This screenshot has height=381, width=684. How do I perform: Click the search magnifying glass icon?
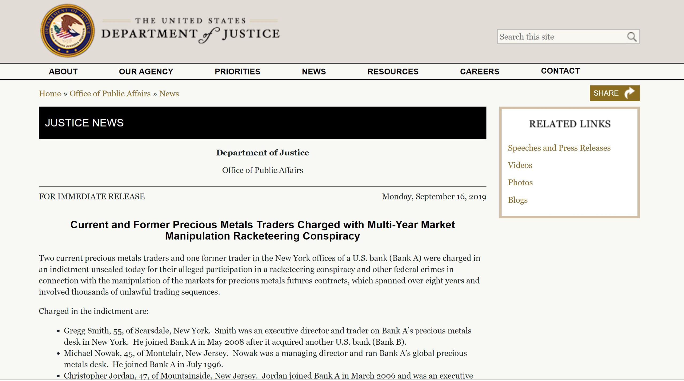[632, 37]
